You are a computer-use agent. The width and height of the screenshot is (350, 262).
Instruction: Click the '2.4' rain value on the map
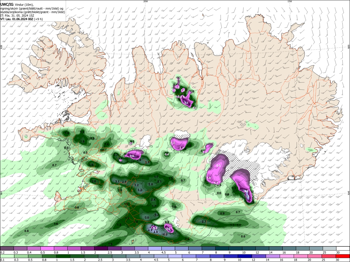(153, 200)
